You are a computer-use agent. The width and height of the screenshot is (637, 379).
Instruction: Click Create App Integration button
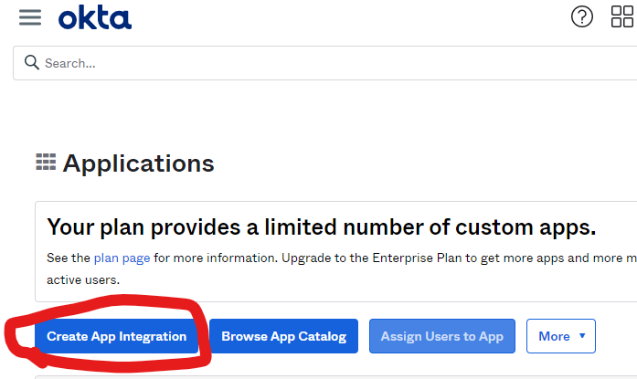[x=117, y=336]
